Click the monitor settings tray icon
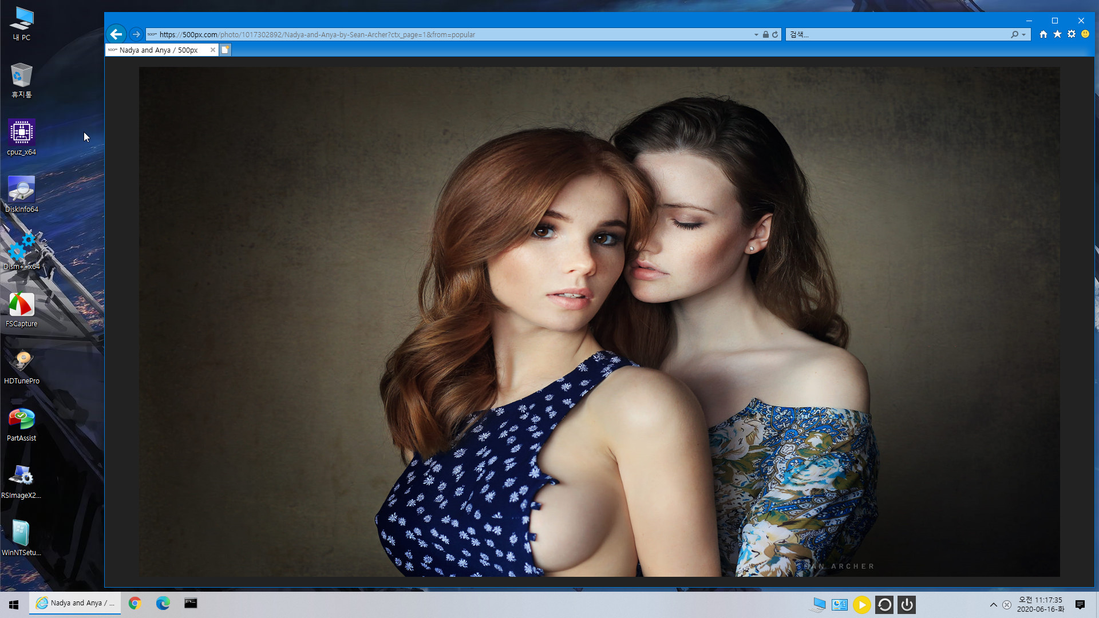This screenshot has height=618, width=1099. click(840, 605)
